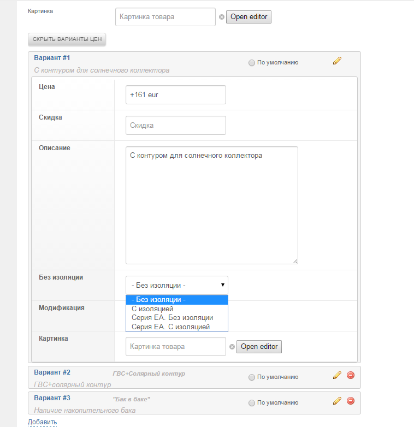The width and height of the screenshot is (414, 427).
Task: Select По умолчанию radio for Вариант #1
Action: pyautogui.click(x=252, y=63)
